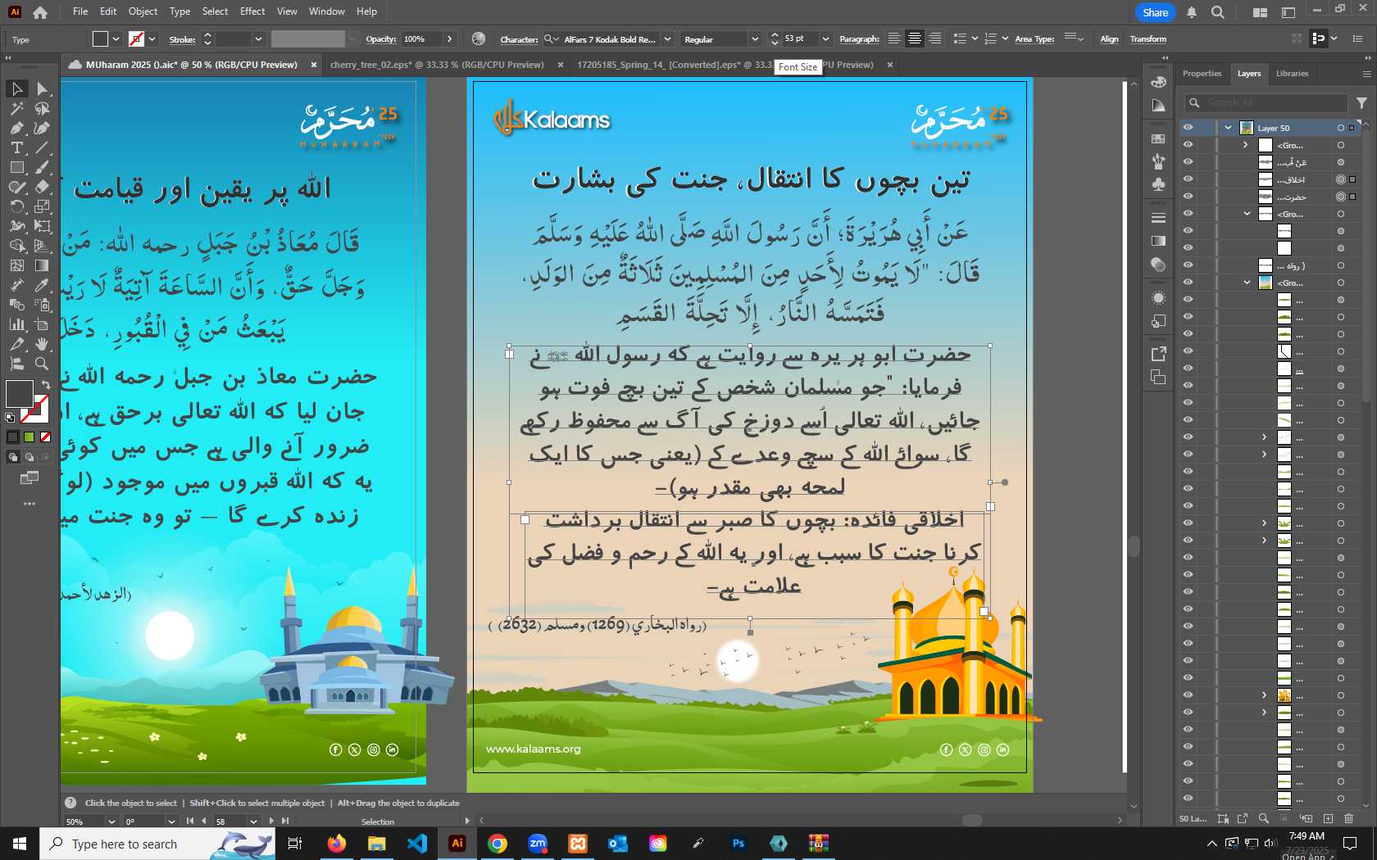
Task: Select the Pen tool
Action: 17,128
